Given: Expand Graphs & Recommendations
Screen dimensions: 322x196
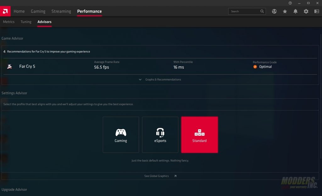Looking at the screenshot, I should 160,80.
